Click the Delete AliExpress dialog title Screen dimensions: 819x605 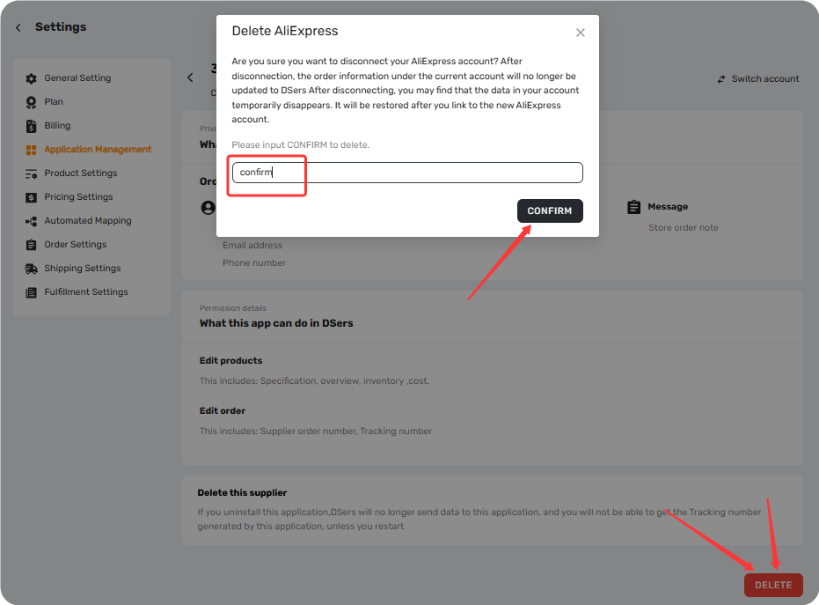285,32
